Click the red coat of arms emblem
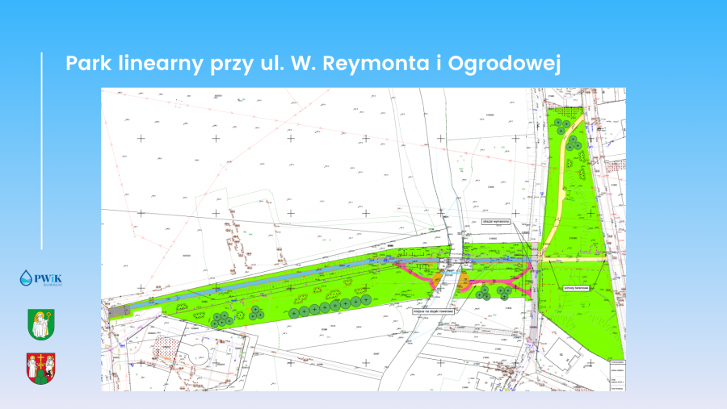Image resolution: width=727 pixels, height=409 pixels. point(41,367)
